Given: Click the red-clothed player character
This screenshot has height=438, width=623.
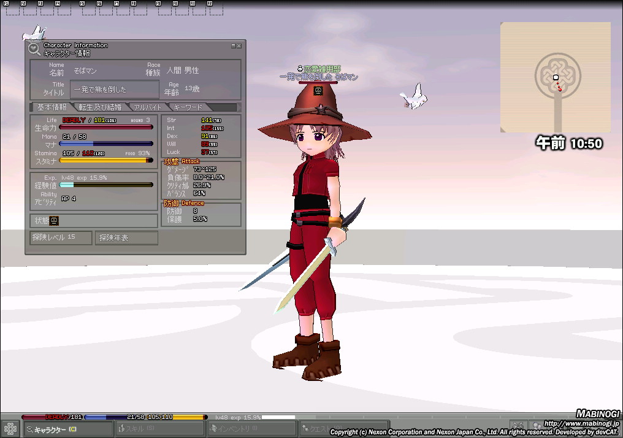Looking at the screenshot, I should tap(316, 231).
